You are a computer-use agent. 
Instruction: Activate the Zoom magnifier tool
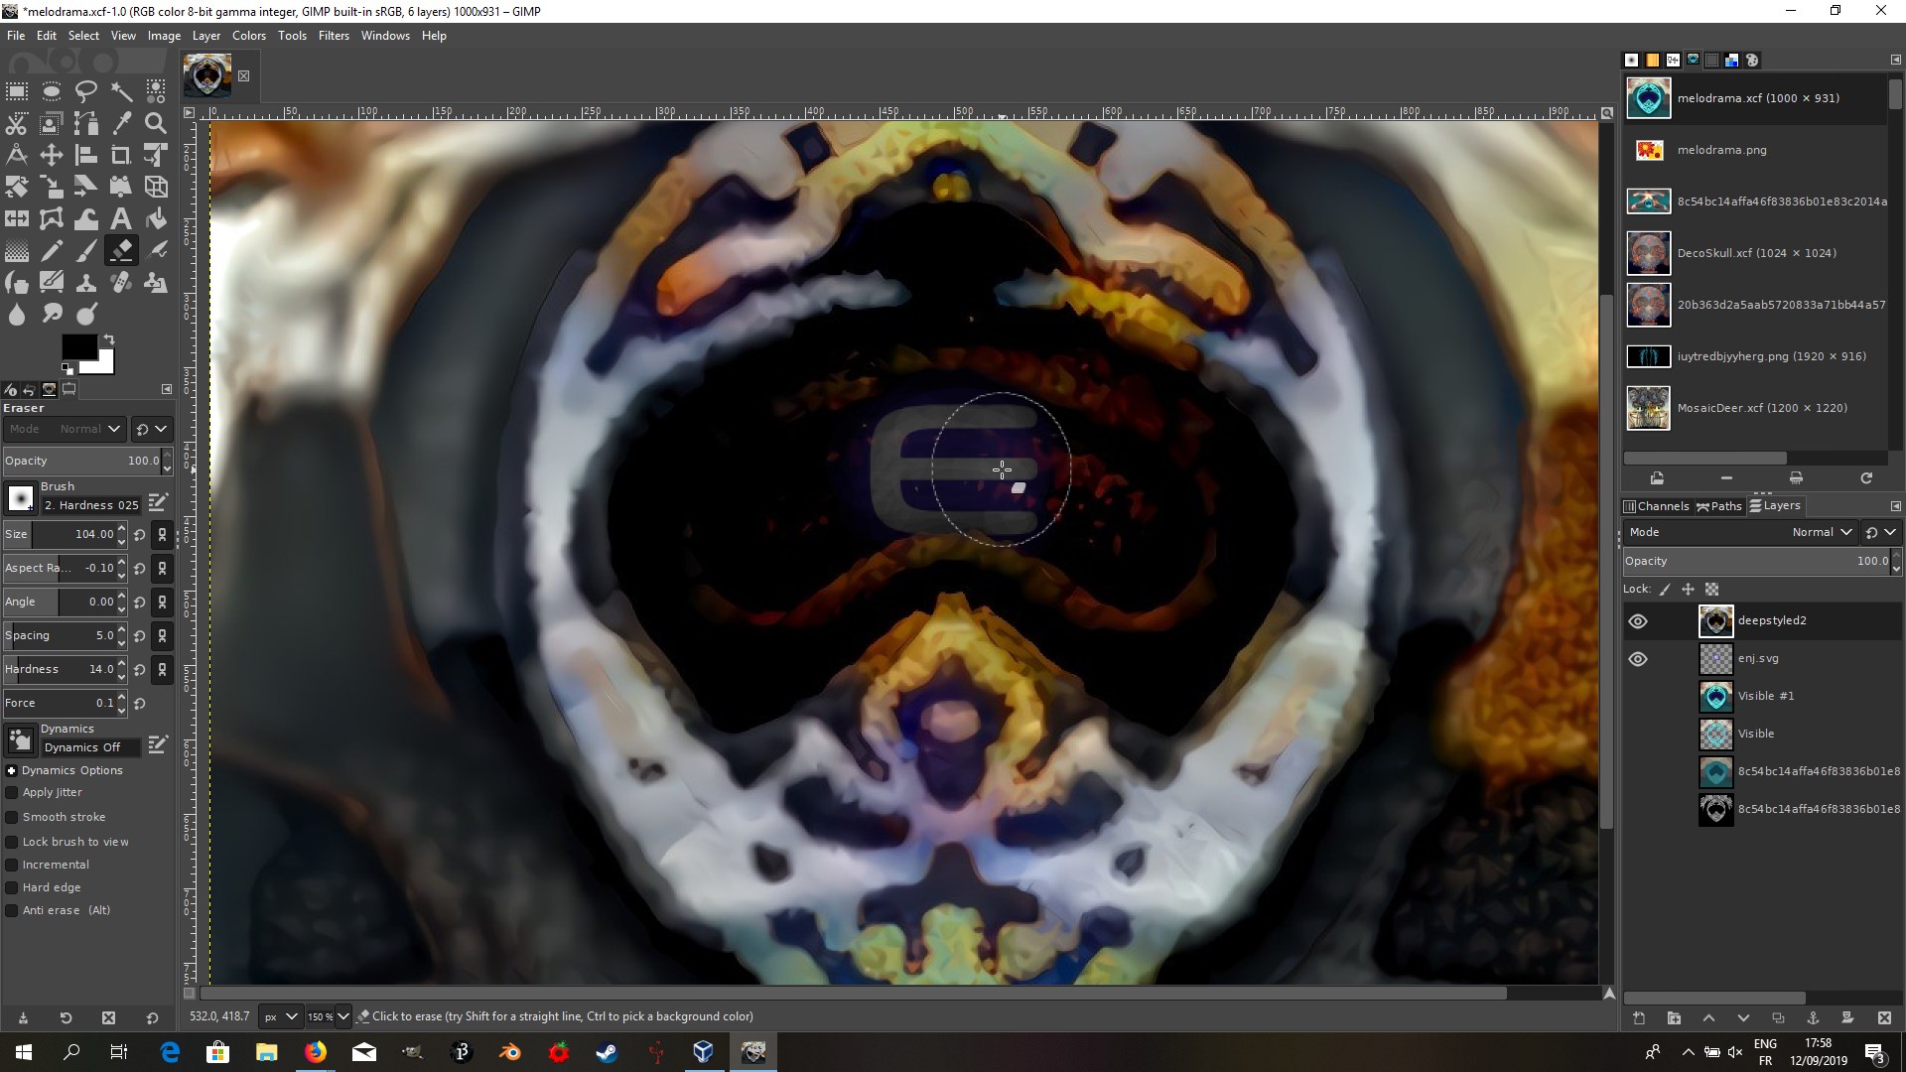156,123
